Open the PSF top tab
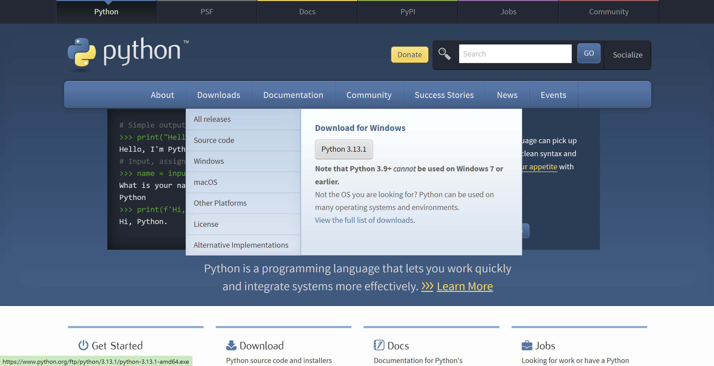714x366 pixels. (207, 12)
